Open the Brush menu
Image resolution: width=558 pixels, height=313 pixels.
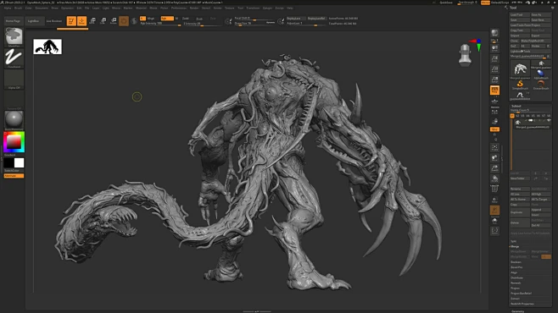[18, 8]
